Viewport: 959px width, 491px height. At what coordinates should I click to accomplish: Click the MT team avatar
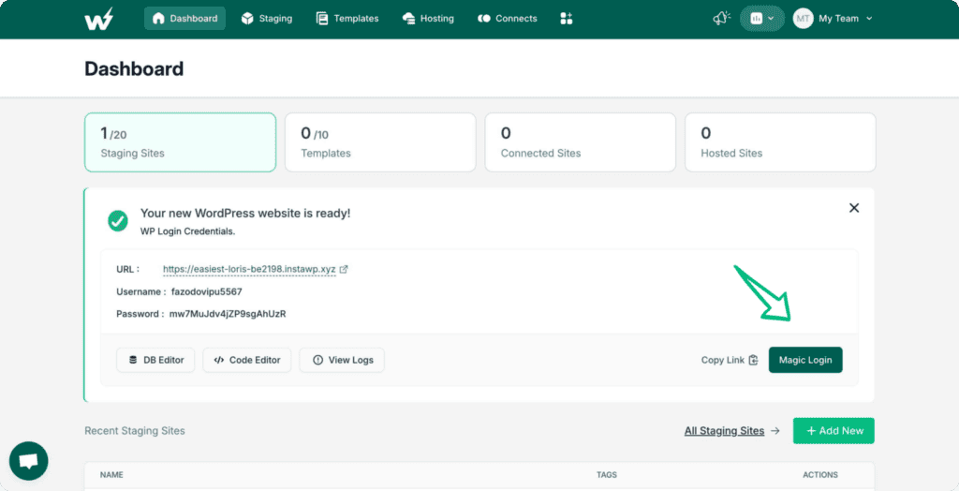pos(803,19)
